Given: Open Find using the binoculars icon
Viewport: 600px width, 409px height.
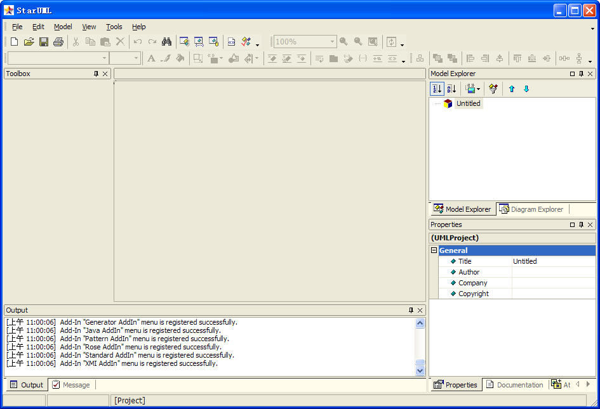Looking at the screenshot, I should [x=166, y=42].
